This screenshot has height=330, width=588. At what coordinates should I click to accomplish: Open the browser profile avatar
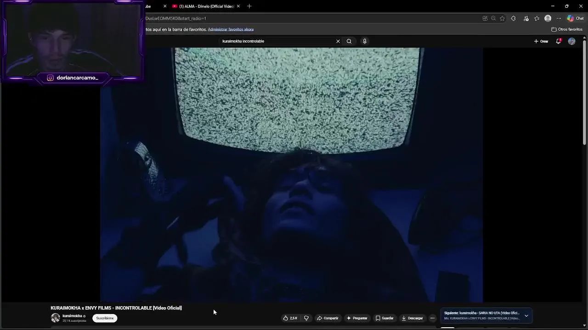tap(548, 18)
